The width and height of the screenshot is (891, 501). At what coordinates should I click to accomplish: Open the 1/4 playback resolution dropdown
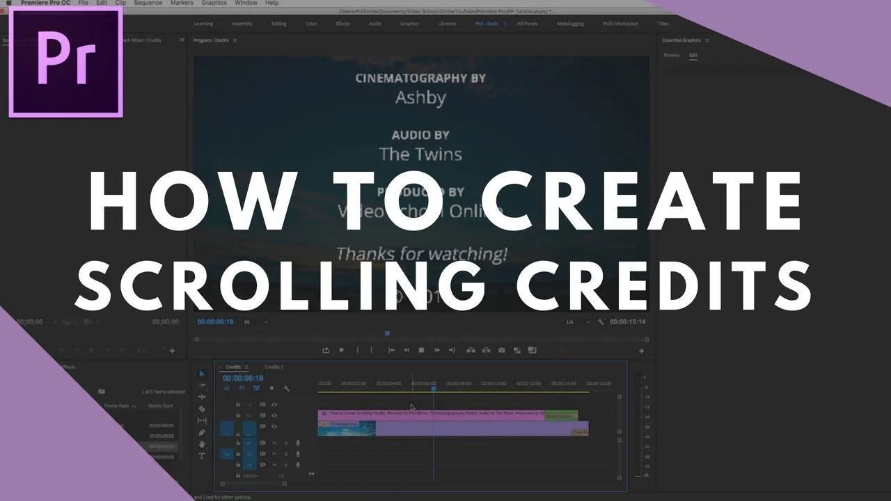point(578,322)
